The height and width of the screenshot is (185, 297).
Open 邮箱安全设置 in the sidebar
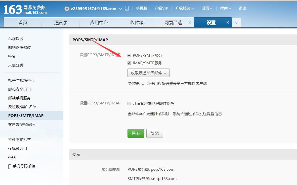(x=20, y=89)
